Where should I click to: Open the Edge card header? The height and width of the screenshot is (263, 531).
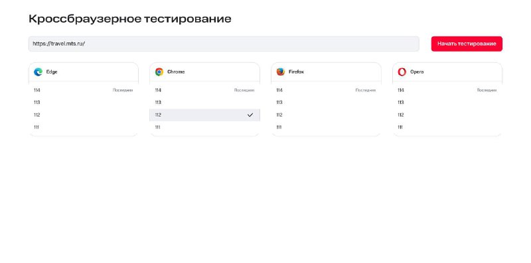pos(84,72)
